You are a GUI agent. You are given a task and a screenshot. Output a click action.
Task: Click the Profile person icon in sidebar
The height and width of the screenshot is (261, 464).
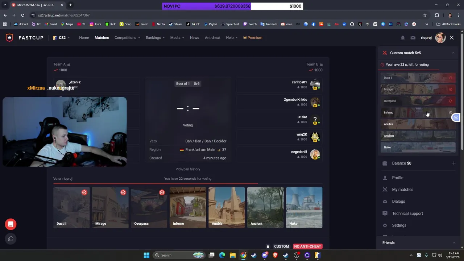click(x=385, y=178)
